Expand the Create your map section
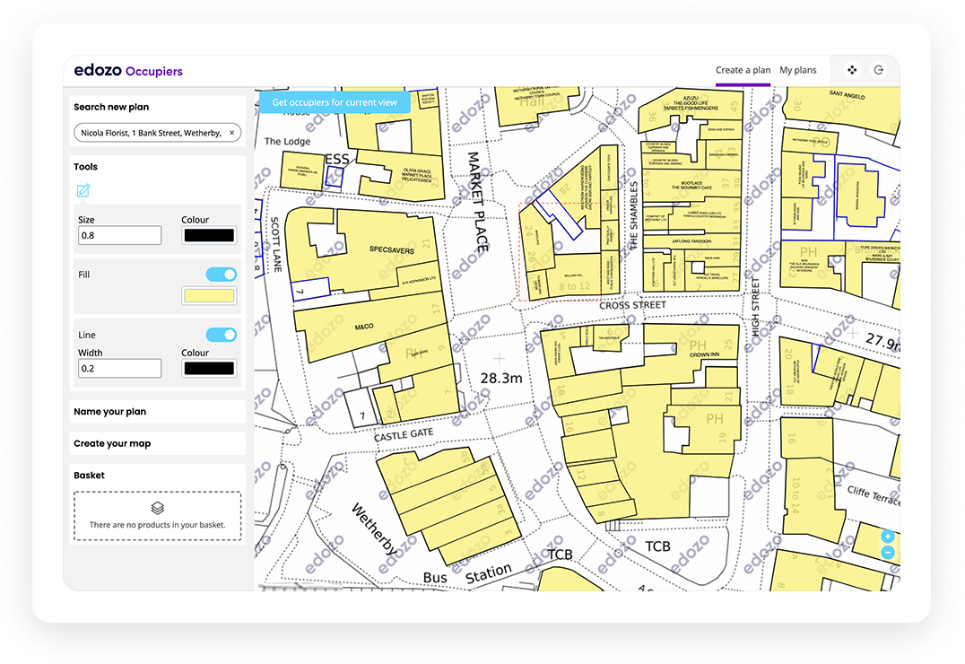Viewport: 965px width, 664px height. click(158, 443)
